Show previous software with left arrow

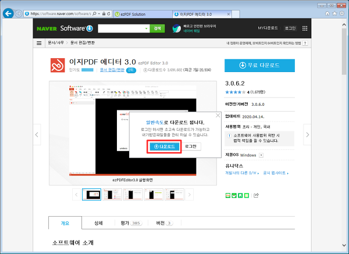pos(37,135)
